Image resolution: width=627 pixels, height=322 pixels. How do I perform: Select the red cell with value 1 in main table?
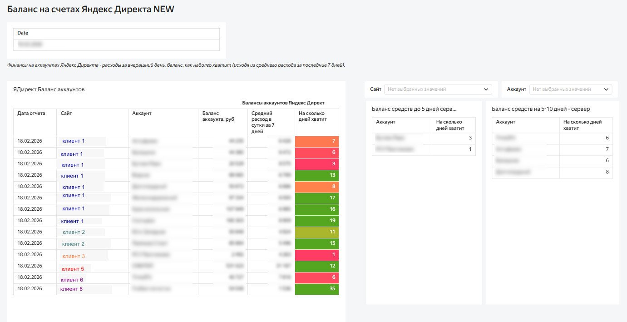coord(317,255)
